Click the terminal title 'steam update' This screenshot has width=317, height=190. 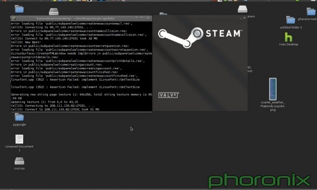[102, 19]
